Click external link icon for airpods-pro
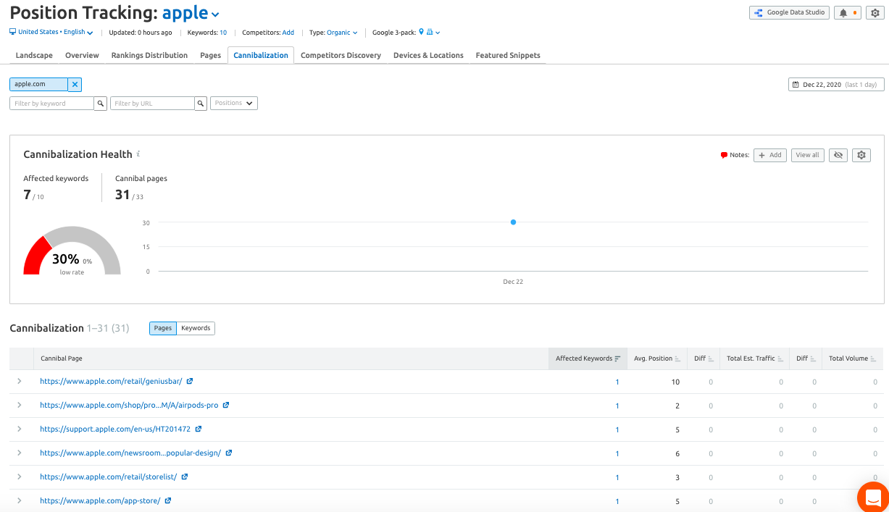This screenshot has width=889, height=512. pos(226,405)
